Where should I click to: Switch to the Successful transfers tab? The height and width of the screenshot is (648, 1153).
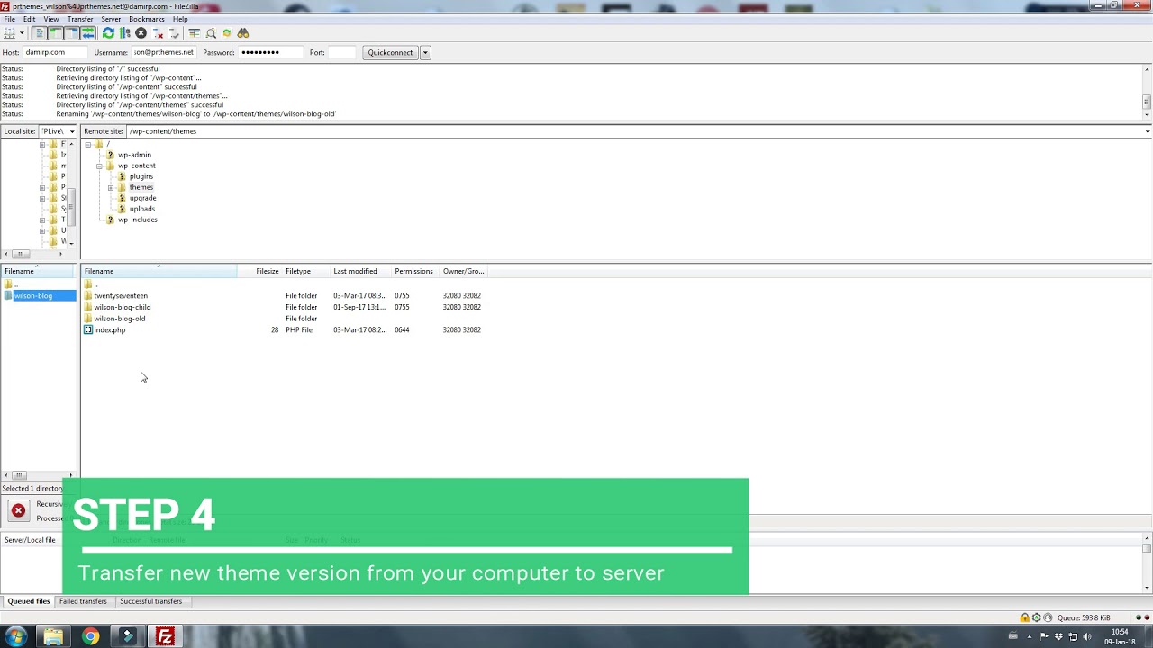tap(150, 601)
